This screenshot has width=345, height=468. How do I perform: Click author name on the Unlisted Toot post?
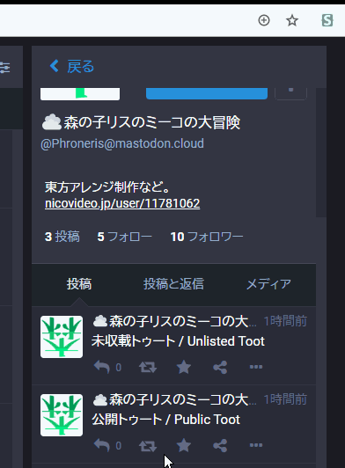(x=174, y=321)
